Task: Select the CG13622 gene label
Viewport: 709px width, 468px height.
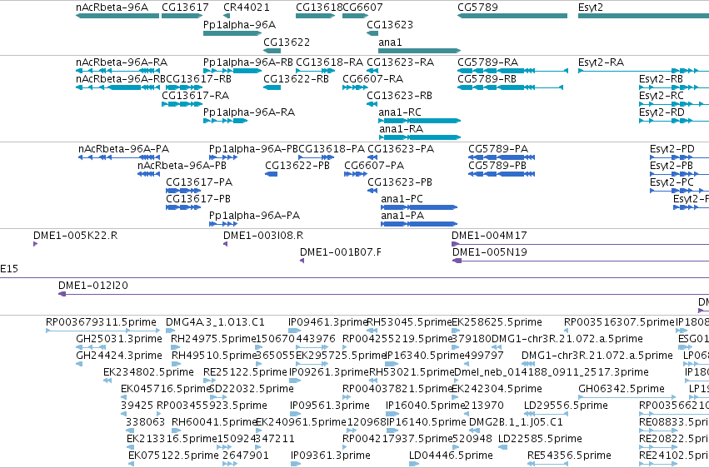Action: click(x=287, y=42)
